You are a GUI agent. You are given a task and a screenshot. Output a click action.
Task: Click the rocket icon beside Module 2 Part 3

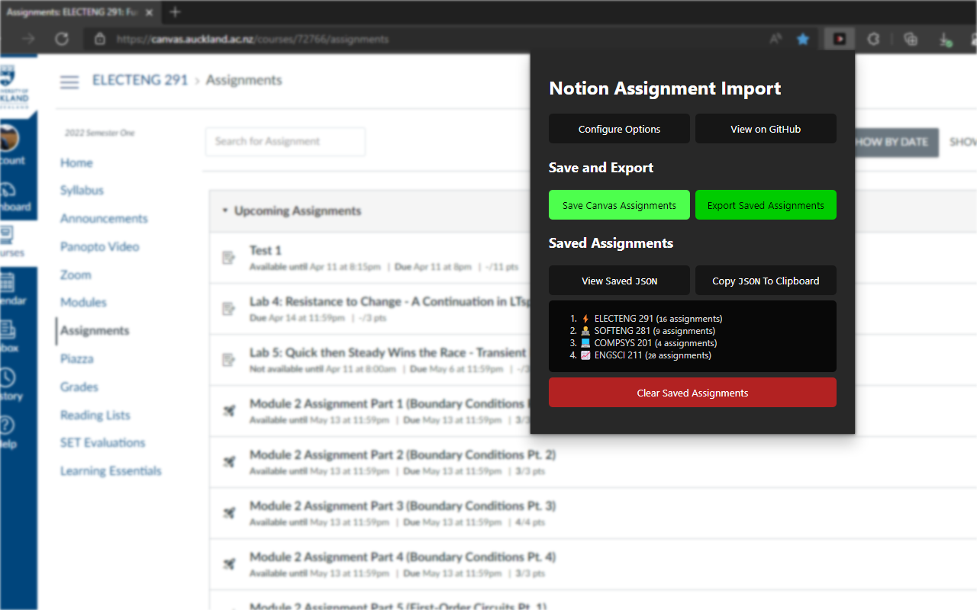pyautogui.click(x=228, y=513)
